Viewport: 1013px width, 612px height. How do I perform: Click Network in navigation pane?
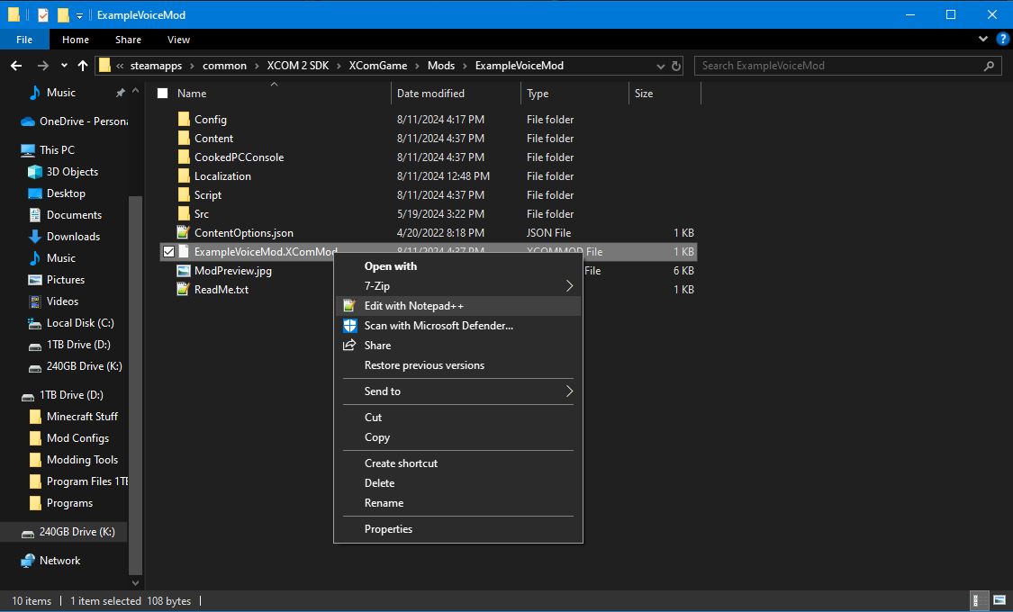(x=59, y=561)
